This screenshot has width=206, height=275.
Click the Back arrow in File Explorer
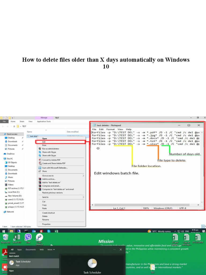[x=3, y=126]
